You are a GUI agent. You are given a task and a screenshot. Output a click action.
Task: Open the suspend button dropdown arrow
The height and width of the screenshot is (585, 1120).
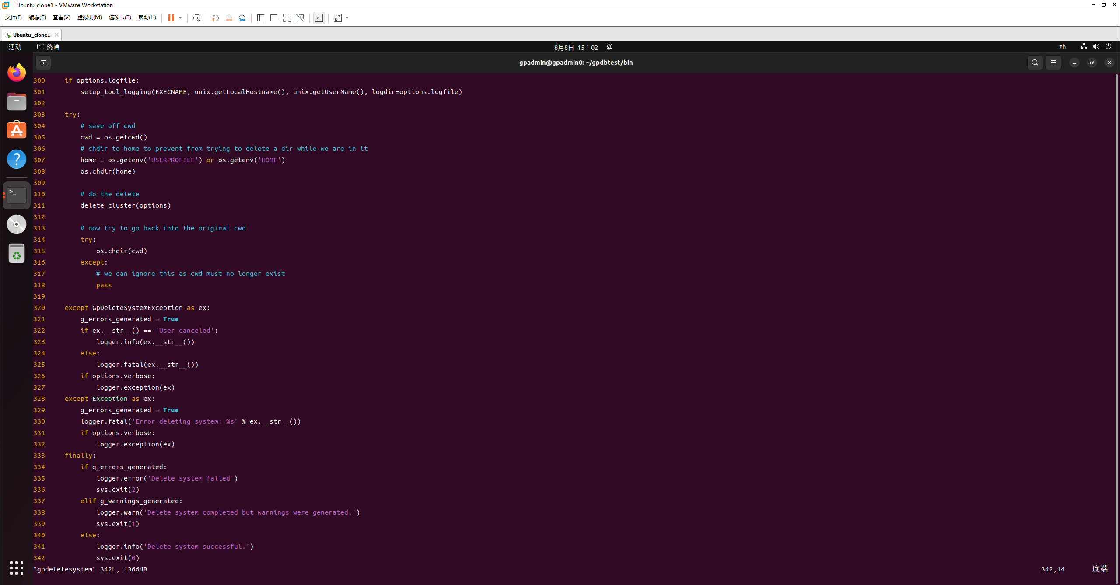click(x=180, y=18)
